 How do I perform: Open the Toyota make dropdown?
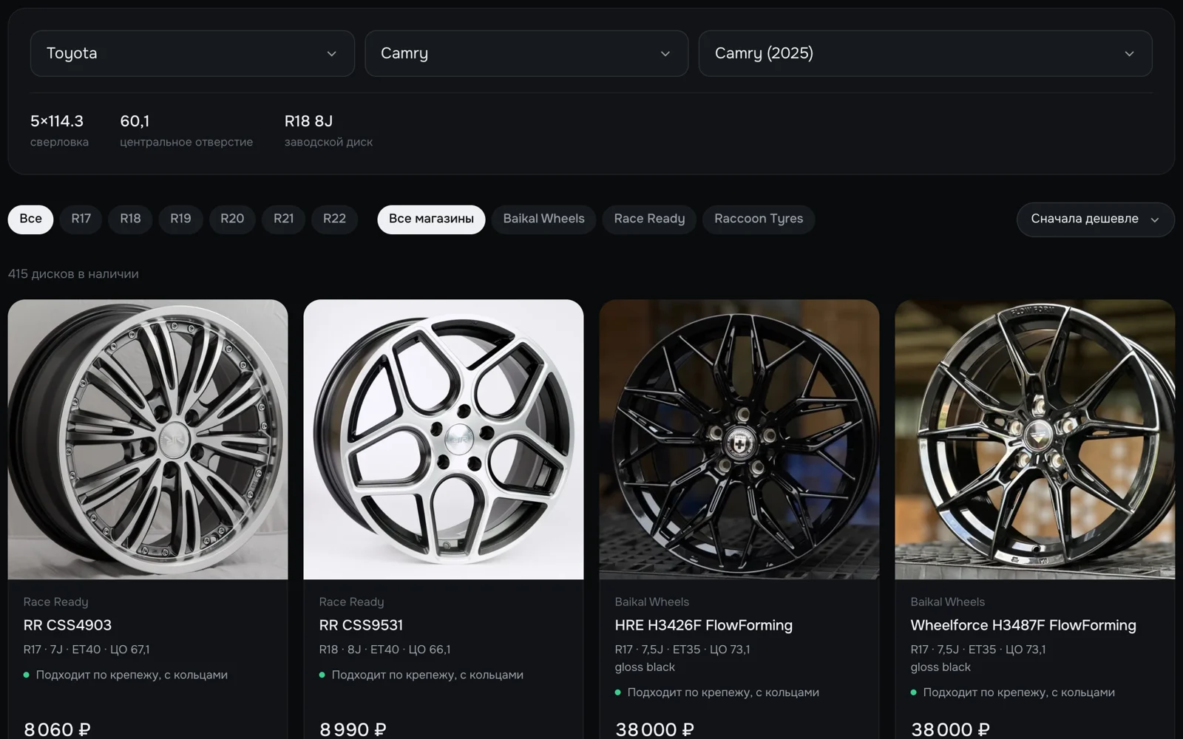[x=192, y=53]
